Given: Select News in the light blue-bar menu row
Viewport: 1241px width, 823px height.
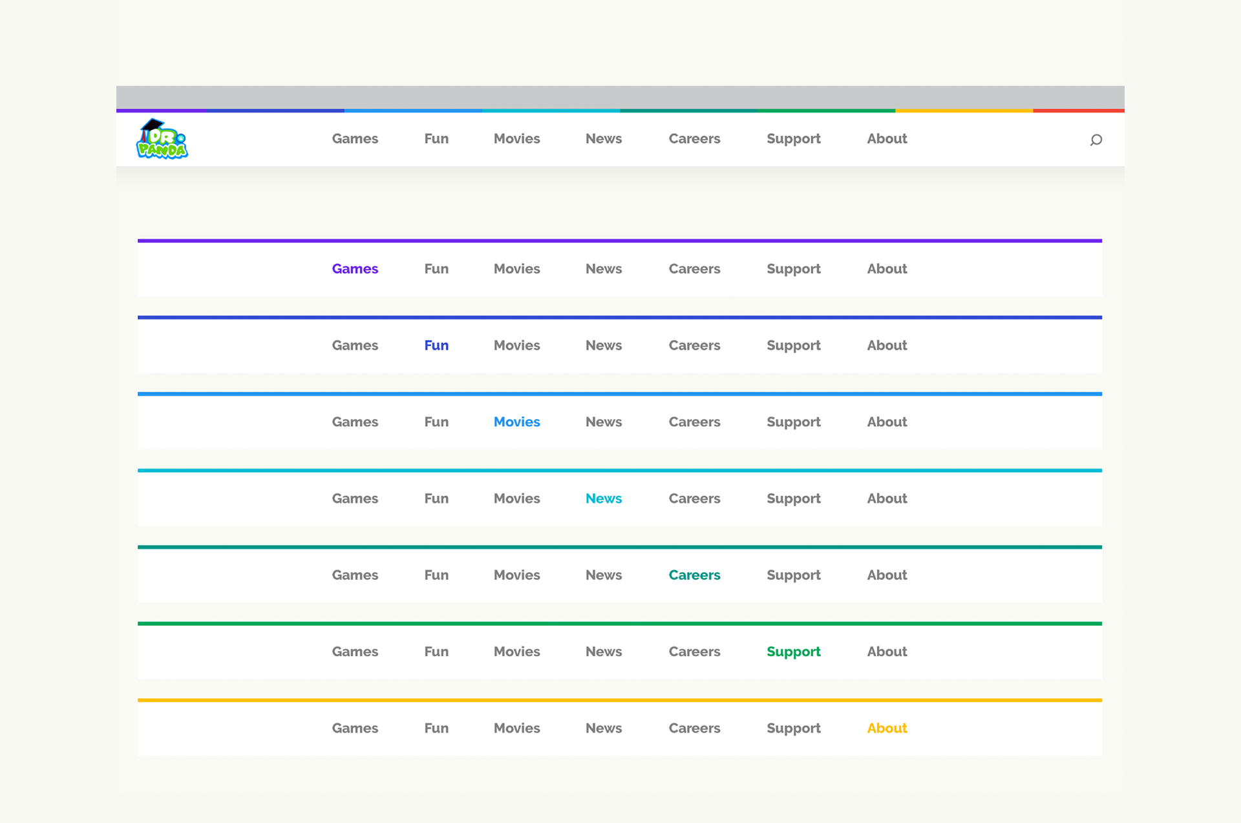Looking at the screenshot, I should click(604, 422).
